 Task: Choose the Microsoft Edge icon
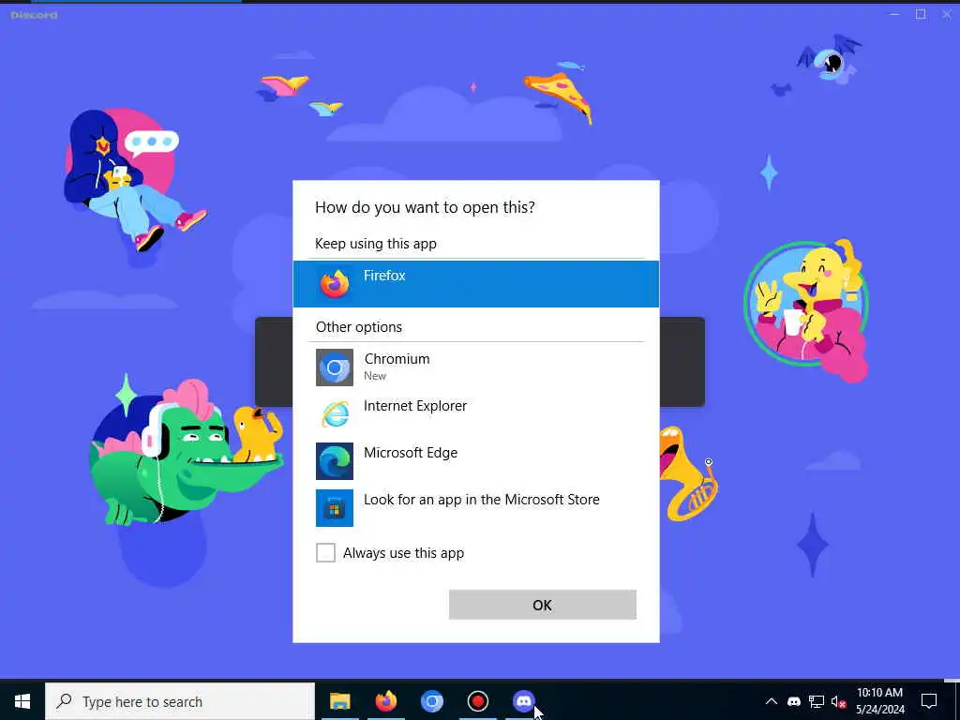point(335,461)
